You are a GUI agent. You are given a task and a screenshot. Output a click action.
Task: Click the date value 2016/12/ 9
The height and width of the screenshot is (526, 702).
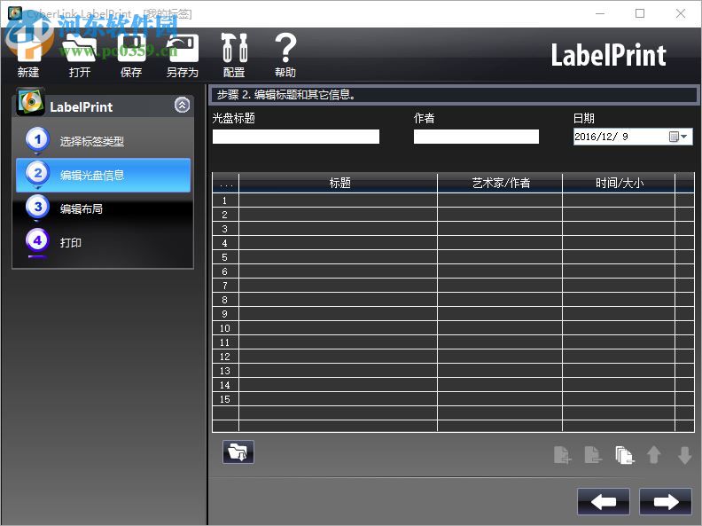pyautogui.click(x=601, y=137)
